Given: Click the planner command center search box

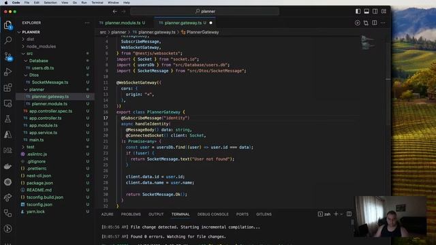Looking at the screenshot, I should pyautogui.click(x=204, y=12).
